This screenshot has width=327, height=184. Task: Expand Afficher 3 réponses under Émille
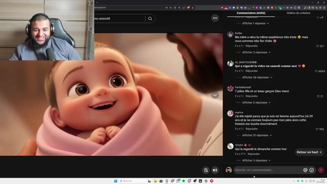click(256, 52)
